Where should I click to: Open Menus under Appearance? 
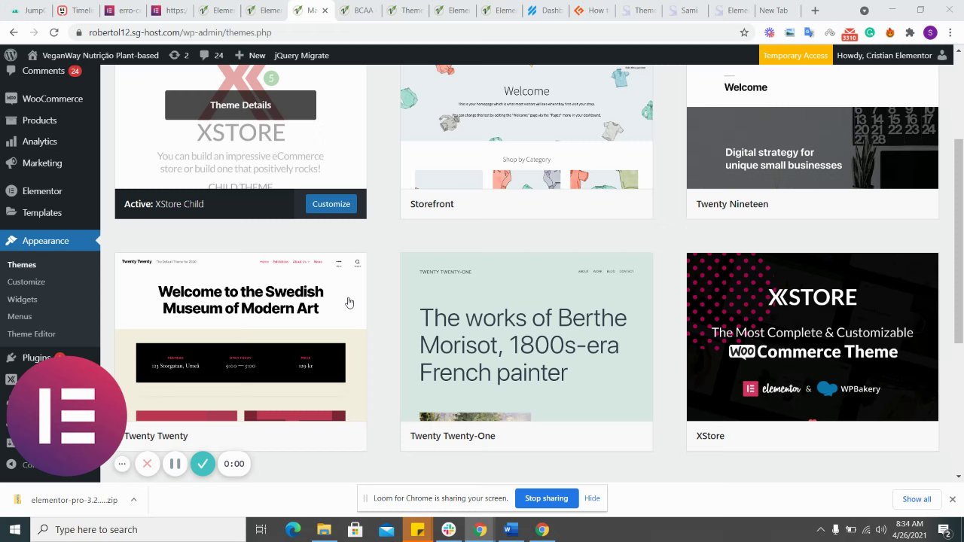[20, 316]
